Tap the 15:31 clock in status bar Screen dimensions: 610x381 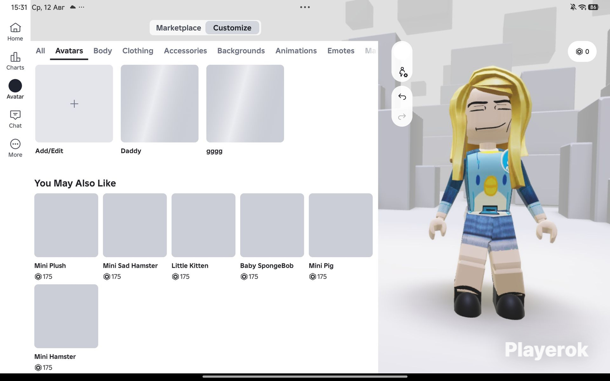click(19, 7)
